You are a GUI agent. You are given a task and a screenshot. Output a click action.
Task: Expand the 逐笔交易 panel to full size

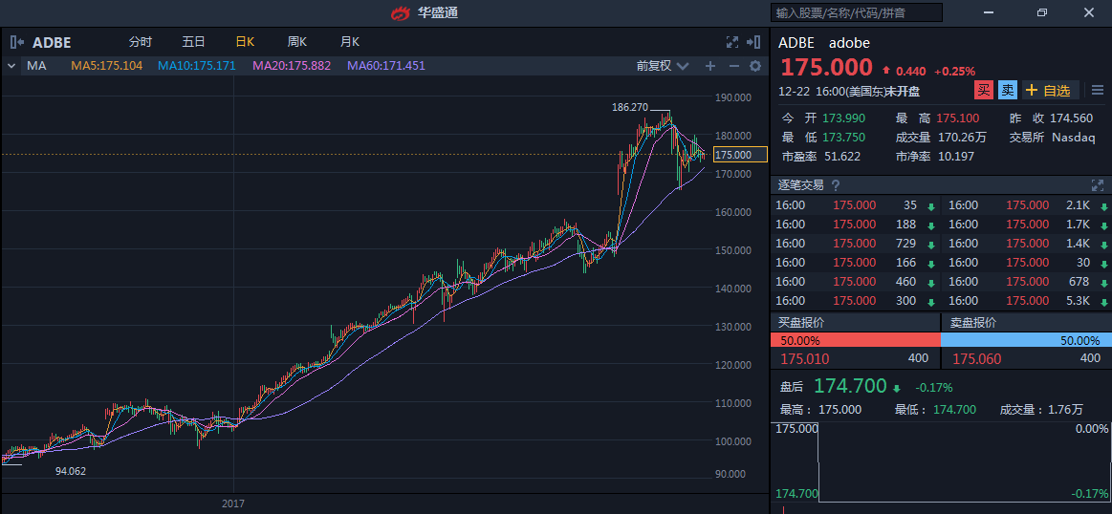[1097, 184]
